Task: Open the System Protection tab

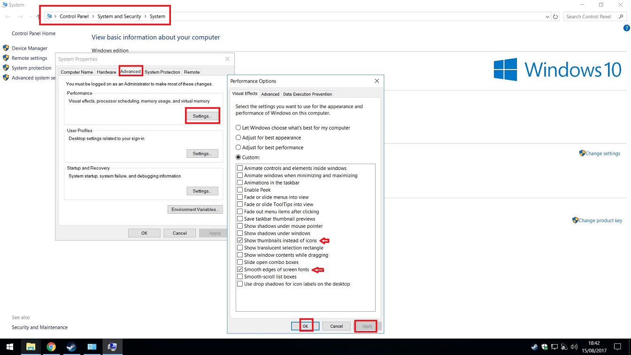Action: tap(162, 72)
